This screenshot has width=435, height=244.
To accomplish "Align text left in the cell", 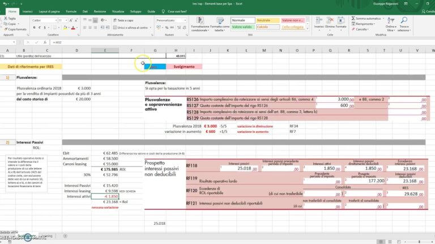I will [x=85, y=28].
